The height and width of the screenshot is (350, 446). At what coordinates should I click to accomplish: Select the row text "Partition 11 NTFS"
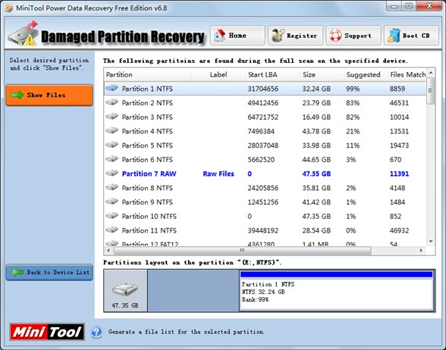click(x=149, y=230)
